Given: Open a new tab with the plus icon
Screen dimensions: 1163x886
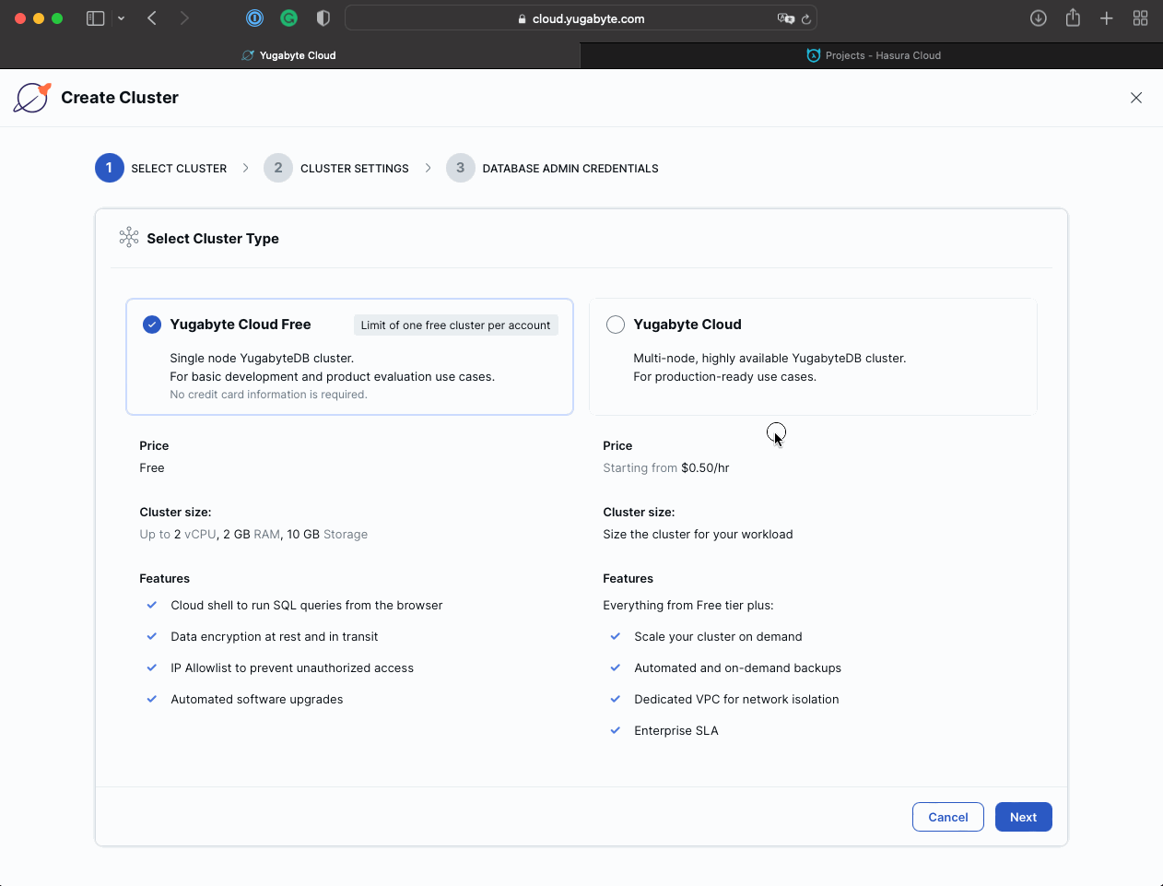Looking at the screenshot, I should (1106, 18).
